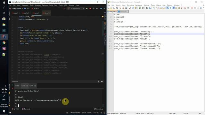
Task: Open Replace icon in Notepad++ toolbar
Action: point(150,8)
